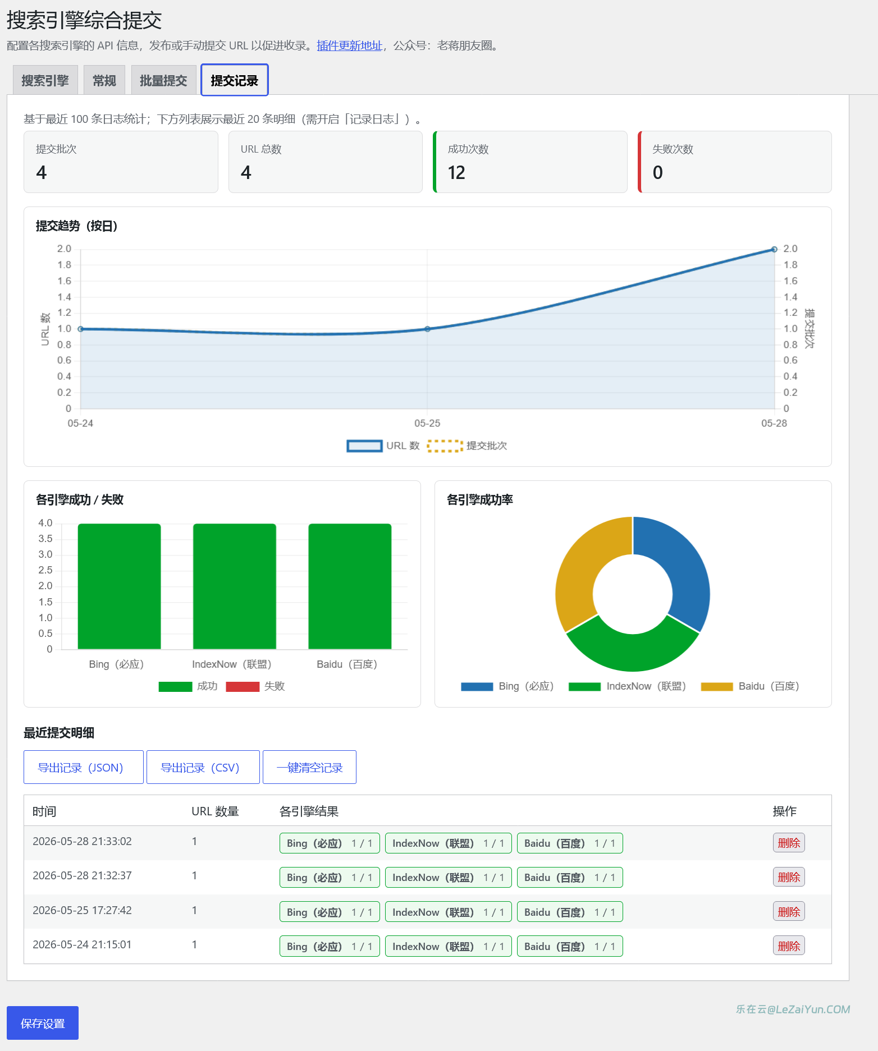Open the 插件更新地址 link
Screen dimensions: 878x1051
(349, 45)
